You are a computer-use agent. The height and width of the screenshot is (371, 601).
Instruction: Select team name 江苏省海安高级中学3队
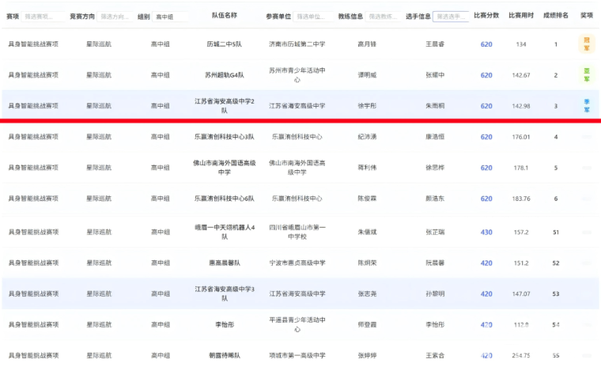[225, 293]
